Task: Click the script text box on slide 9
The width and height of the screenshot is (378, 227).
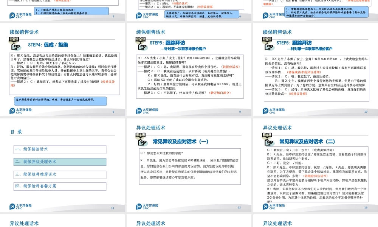Action: click(190, 77)
